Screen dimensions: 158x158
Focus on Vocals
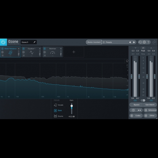(x=58, y=105)
